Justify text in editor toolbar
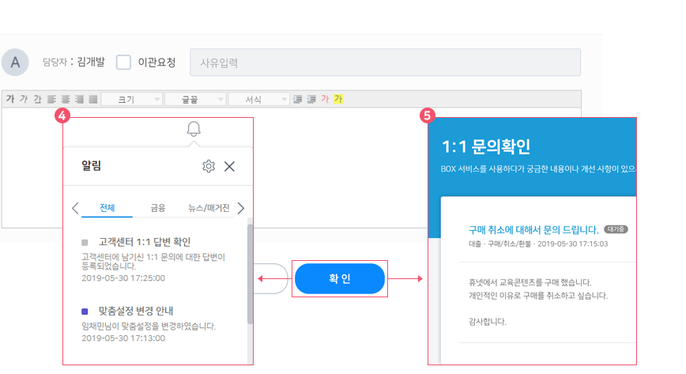The height and width of the screenshot is (374, 686). (93, 99)
